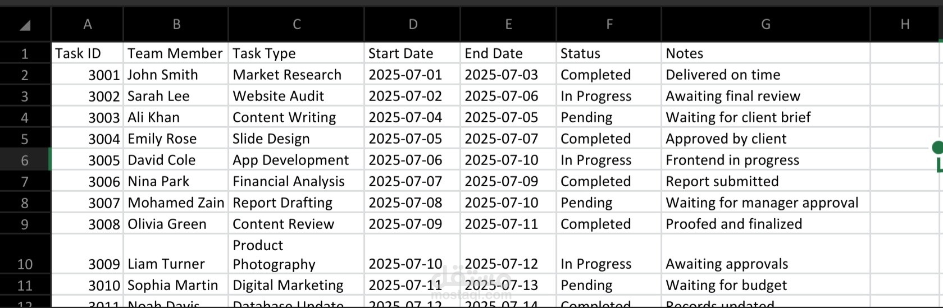Select row 6 header

pos(25,160)
